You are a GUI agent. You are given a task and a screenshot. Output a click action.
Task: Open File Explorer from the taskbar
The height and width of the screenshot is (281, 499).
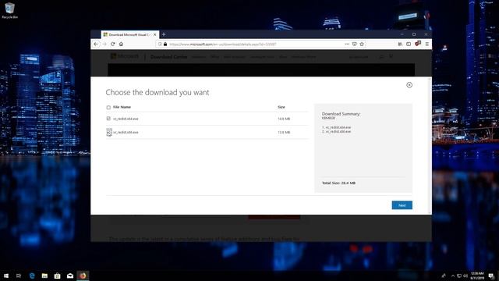[x=44, y=276]
